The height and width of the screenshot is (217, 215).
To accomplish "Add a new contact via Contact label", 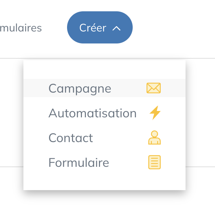I will (x=71, y=138).
